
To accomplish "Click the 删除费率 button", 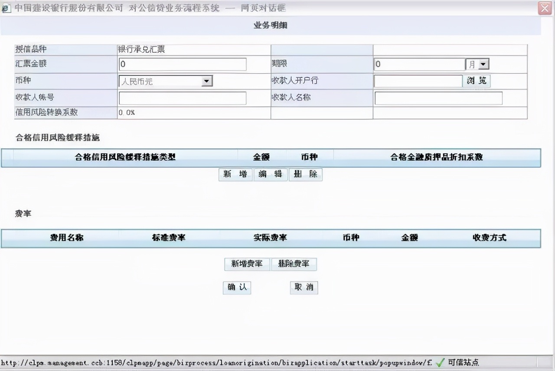I will coord(294,264).
